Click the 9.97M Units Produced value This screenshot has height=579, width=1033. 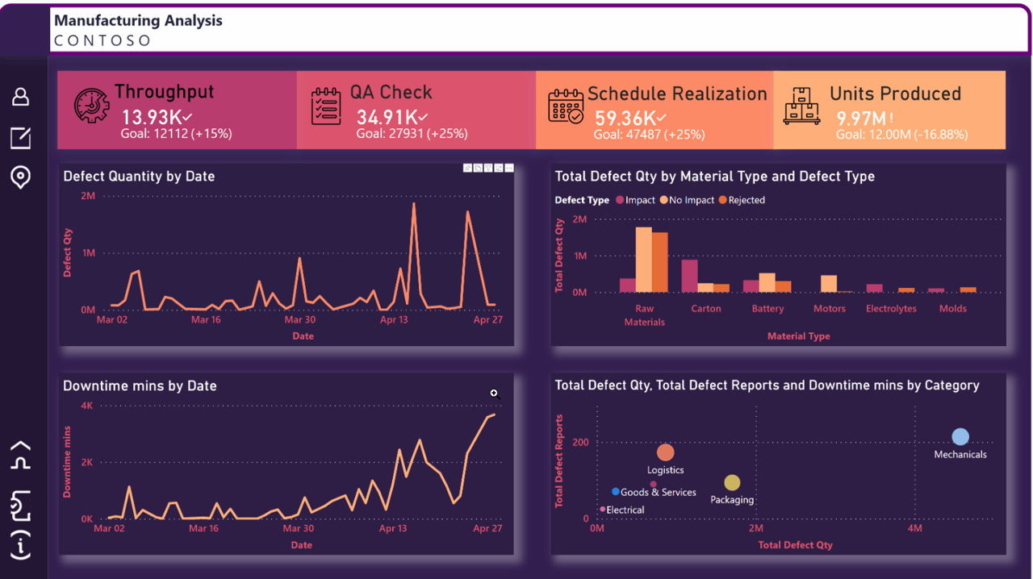coord(860,118)
